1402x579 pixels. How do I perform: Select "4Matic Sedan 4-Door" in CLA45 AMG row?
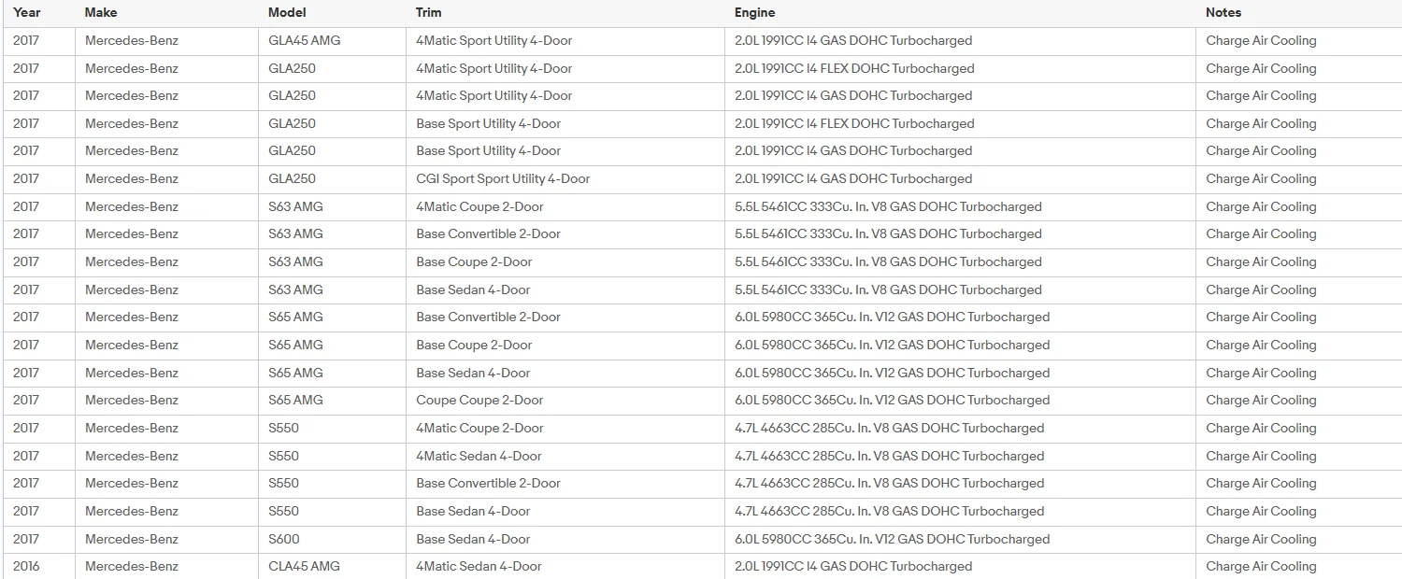tap(479, 567)
